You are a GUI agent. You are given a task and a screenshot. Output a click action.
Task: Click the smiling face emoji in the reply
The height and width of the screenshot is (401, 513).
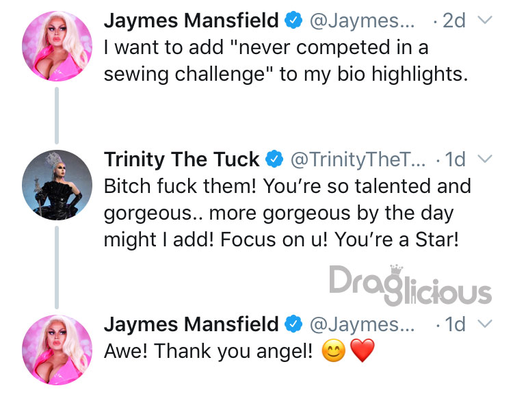(333, 350)
